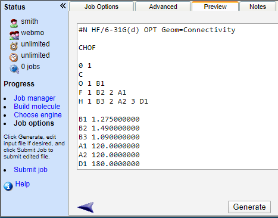Viewport: 278px width, 218px height.
Task: Click the blue info Help icon
Action: pyautogui.click(x=8, y=186)
